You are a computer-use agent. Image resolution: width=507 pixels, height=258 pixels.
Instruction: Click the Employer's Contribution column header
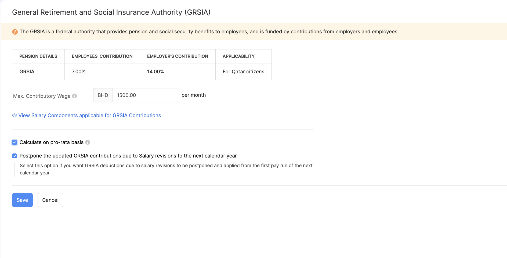[x=178, y=56]
